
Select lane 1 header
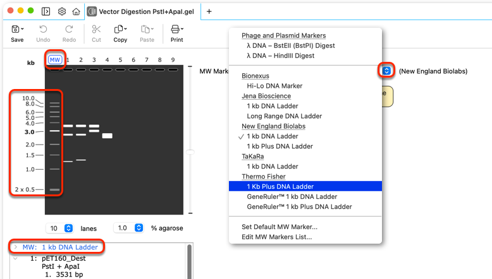tap(68, 60)
